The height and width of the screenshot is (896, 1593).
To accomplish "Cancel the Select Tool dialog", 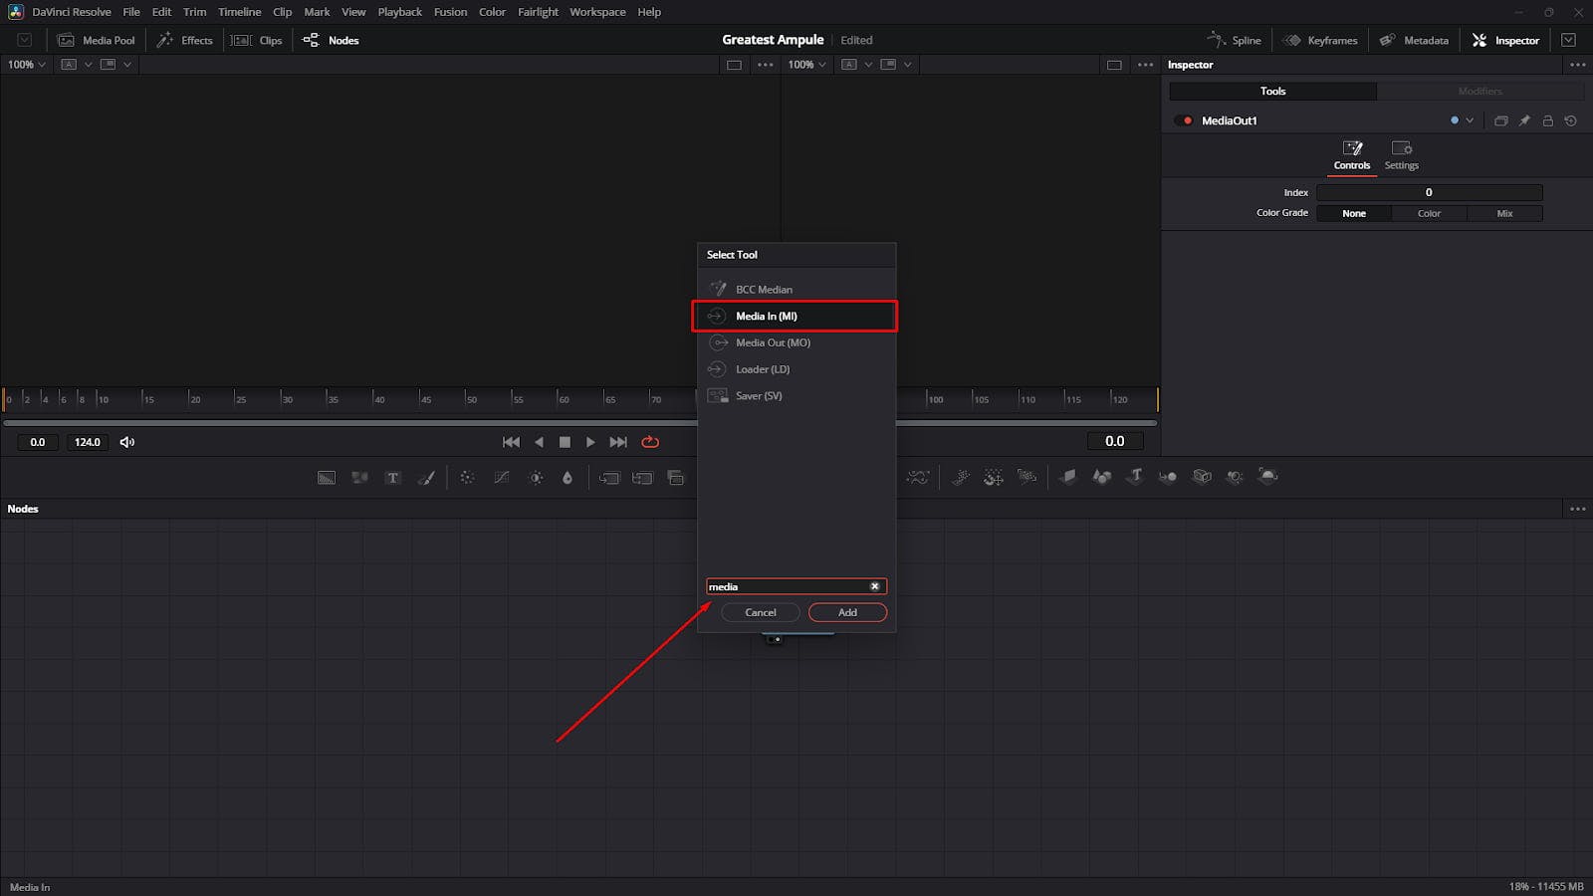I will (760, 611).
